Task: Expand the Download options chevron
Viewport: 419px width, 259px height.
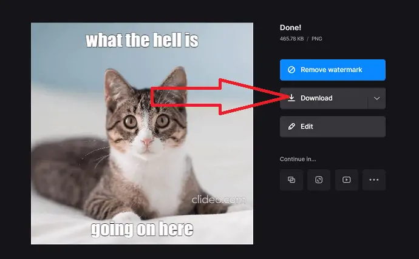Action: tap(377, 98)
